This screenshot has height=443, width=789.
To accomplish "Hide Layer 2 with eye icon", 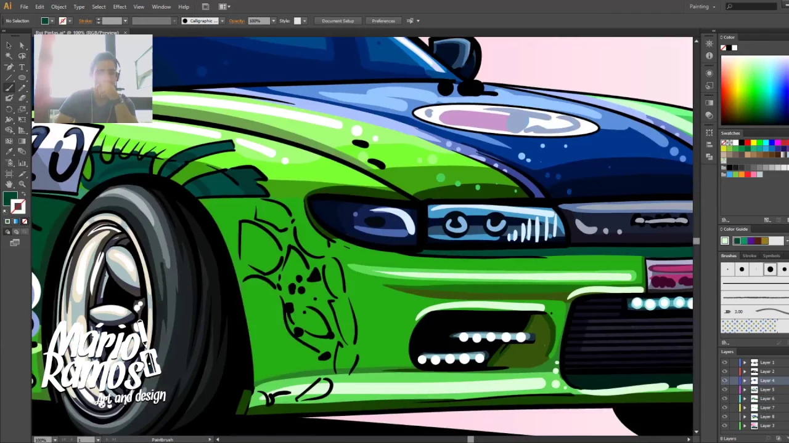I will (x=724, y=372).
